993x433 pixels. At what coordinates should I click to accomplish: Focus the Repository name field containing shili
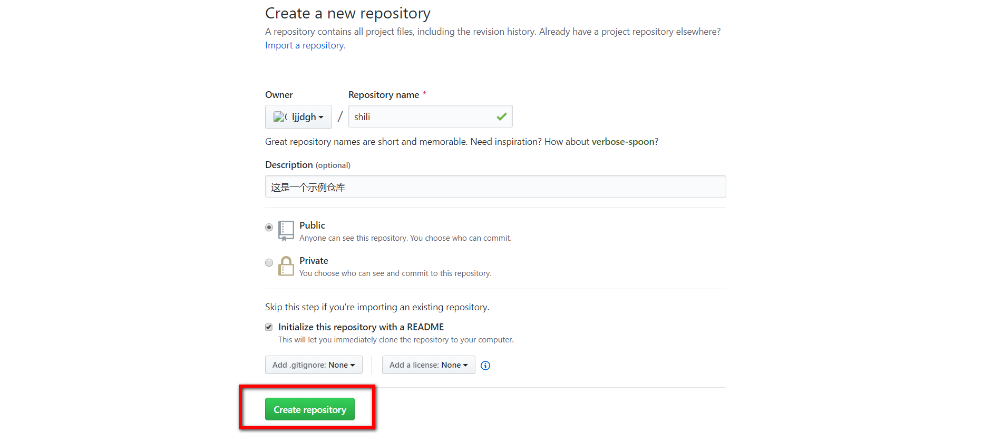click(422, 116)
